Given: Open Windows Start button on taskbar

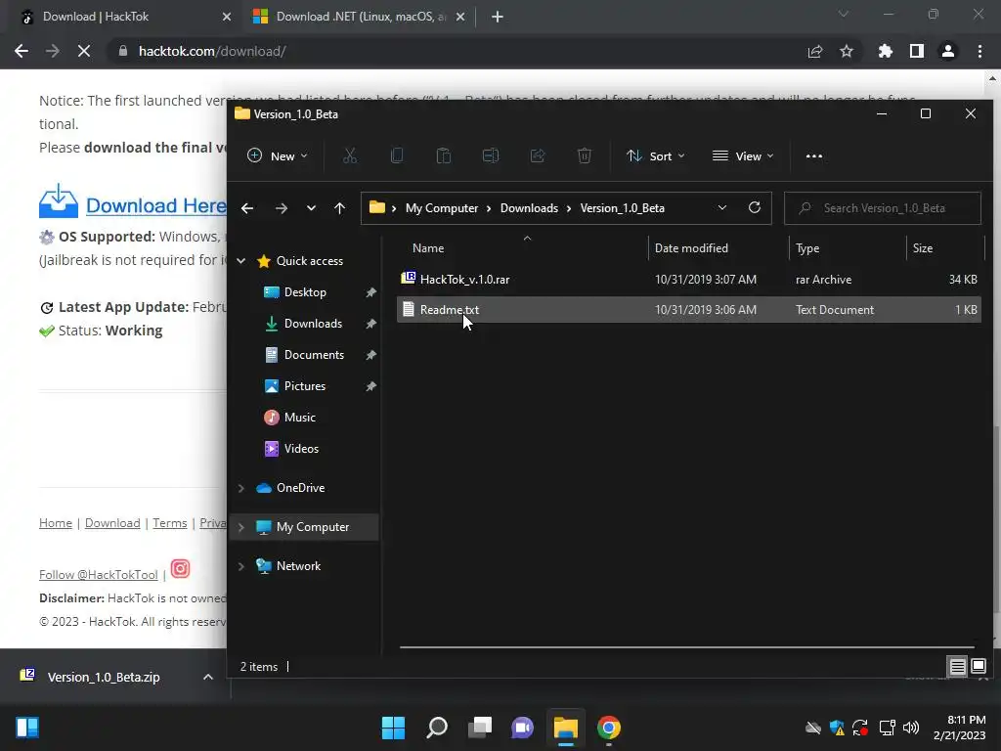Looking at the screenshot, I should click(x=393, y=728).
